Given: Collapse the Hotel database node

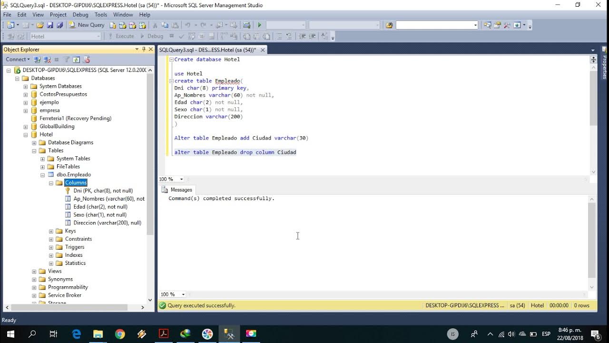Looking at the screenshot, I should click(26, 135).
